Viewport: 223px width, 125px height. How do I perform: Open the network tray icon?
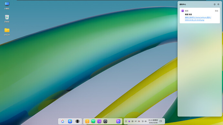(x=143, y=121)
